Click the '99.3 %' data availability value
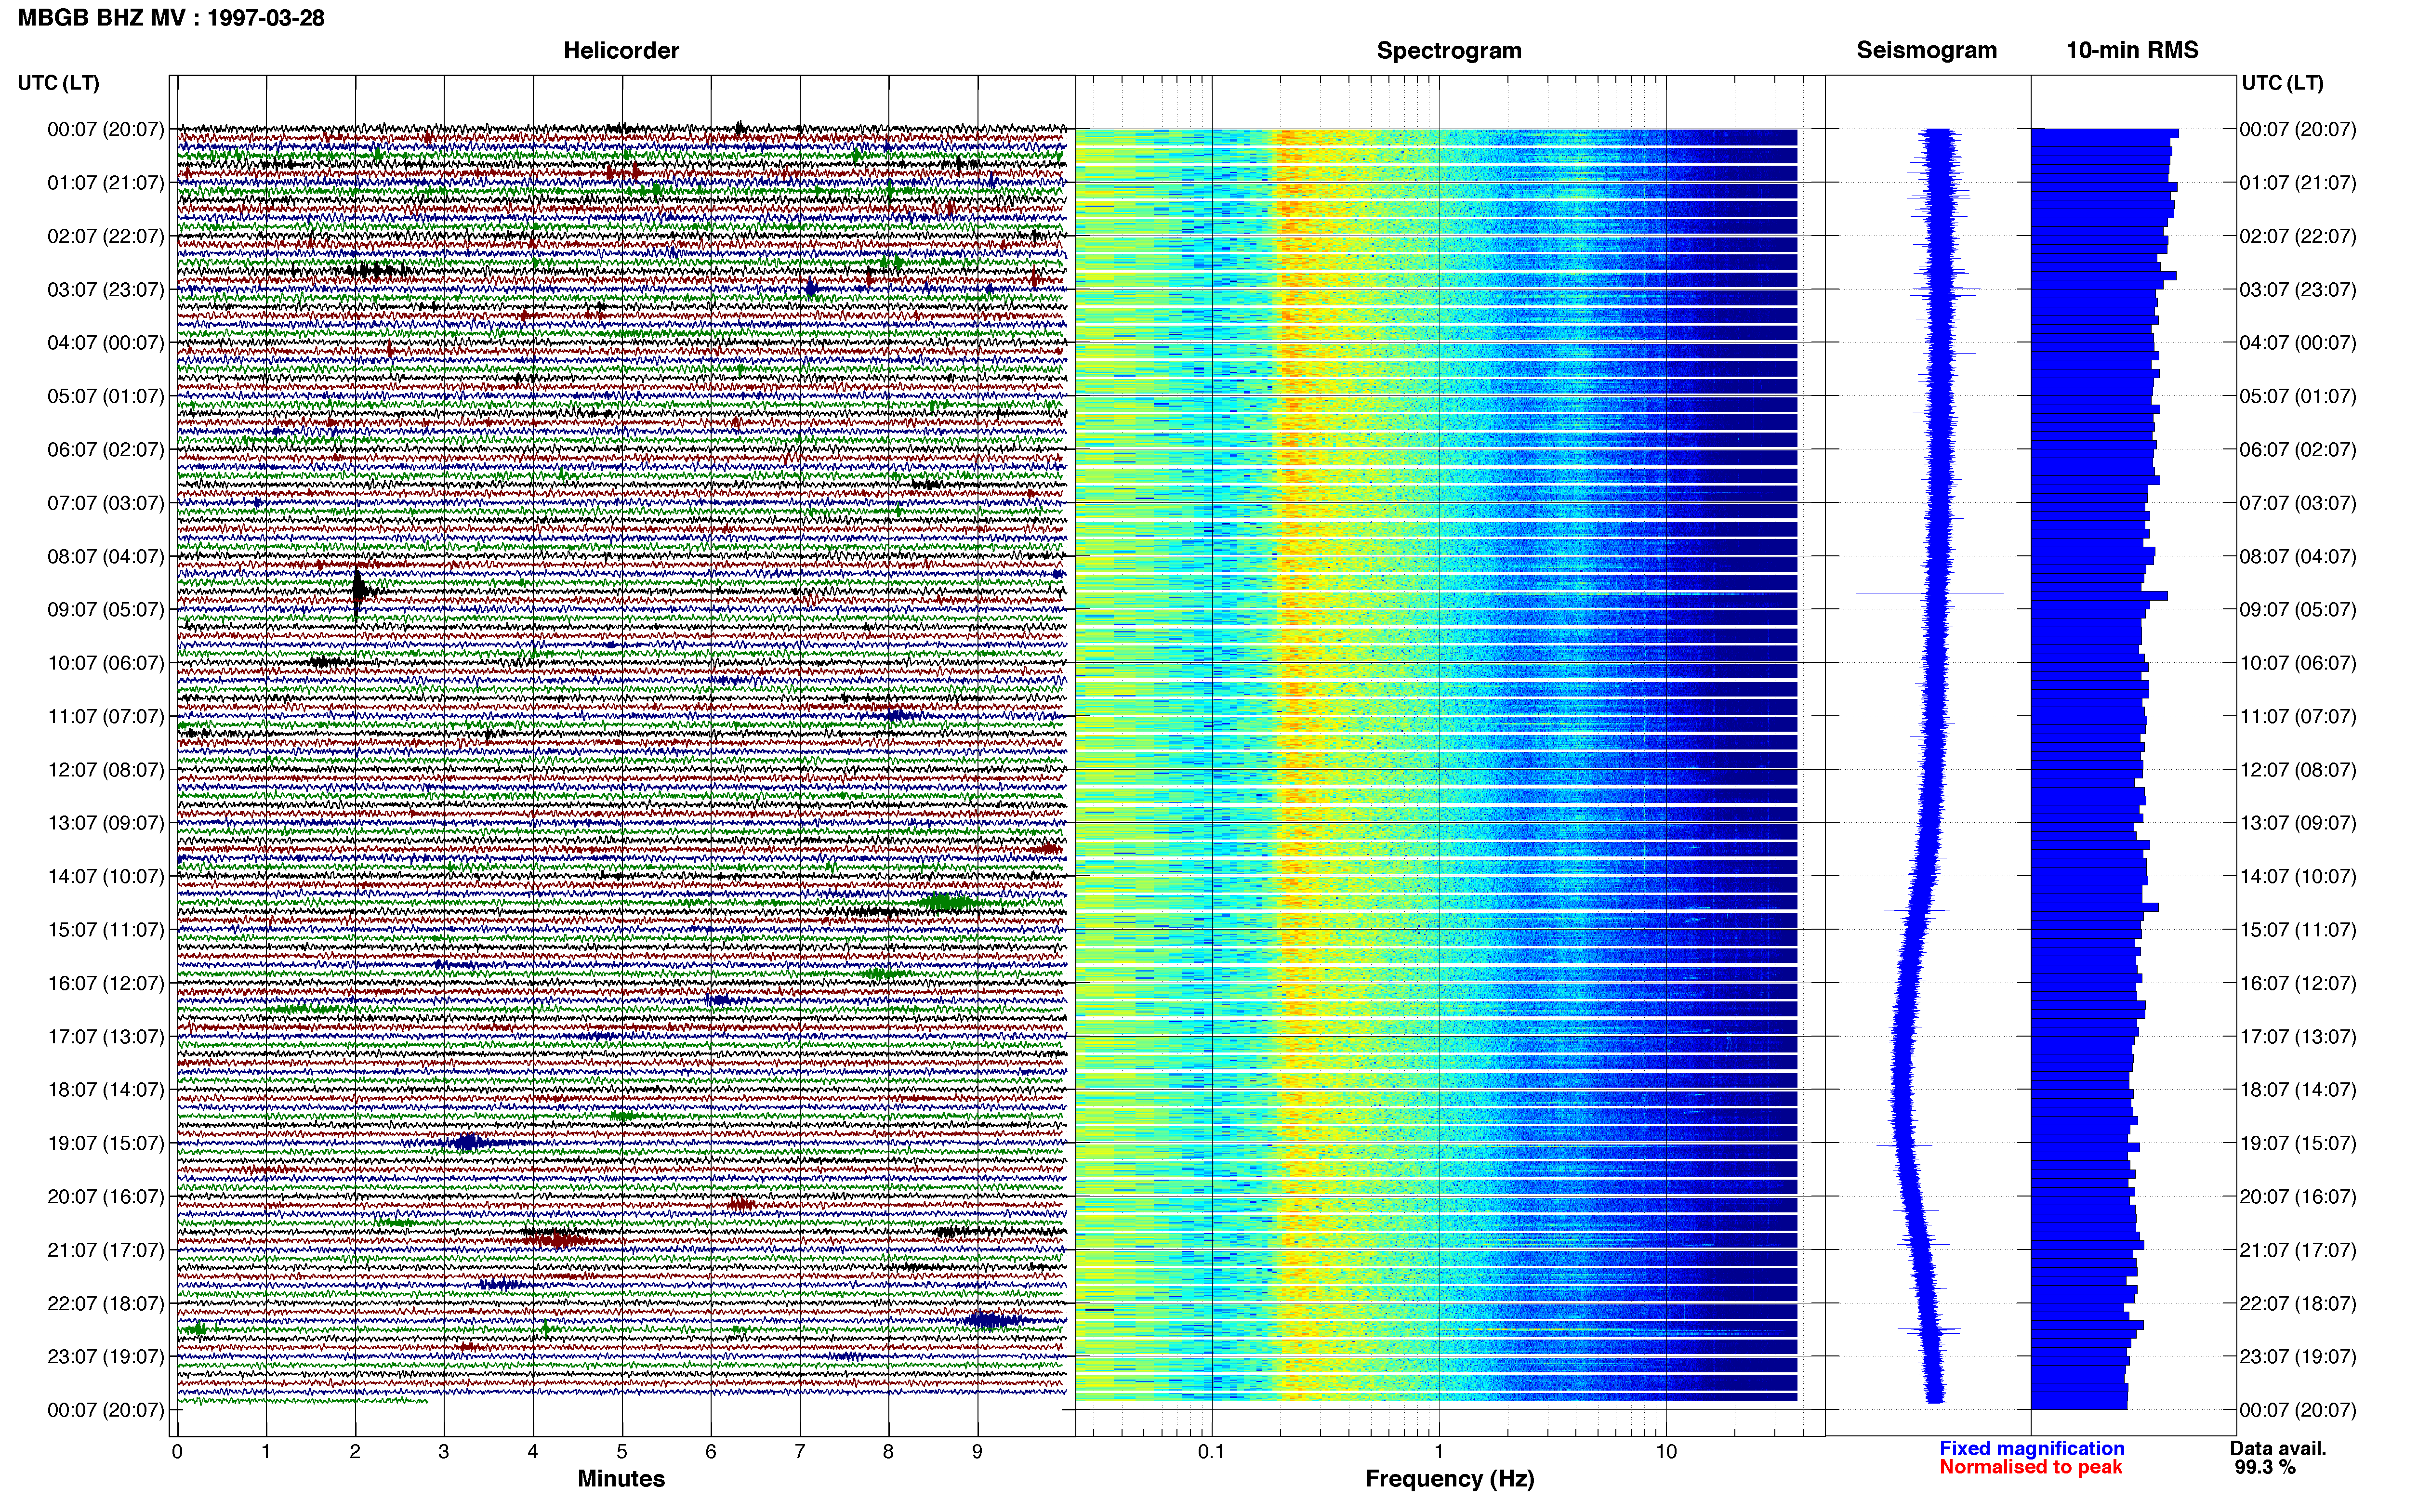Viewport: 2418px width, 1512px height. (x=2265, y=1468)
